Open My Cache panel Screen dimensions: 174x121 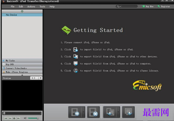coord(22,61)
